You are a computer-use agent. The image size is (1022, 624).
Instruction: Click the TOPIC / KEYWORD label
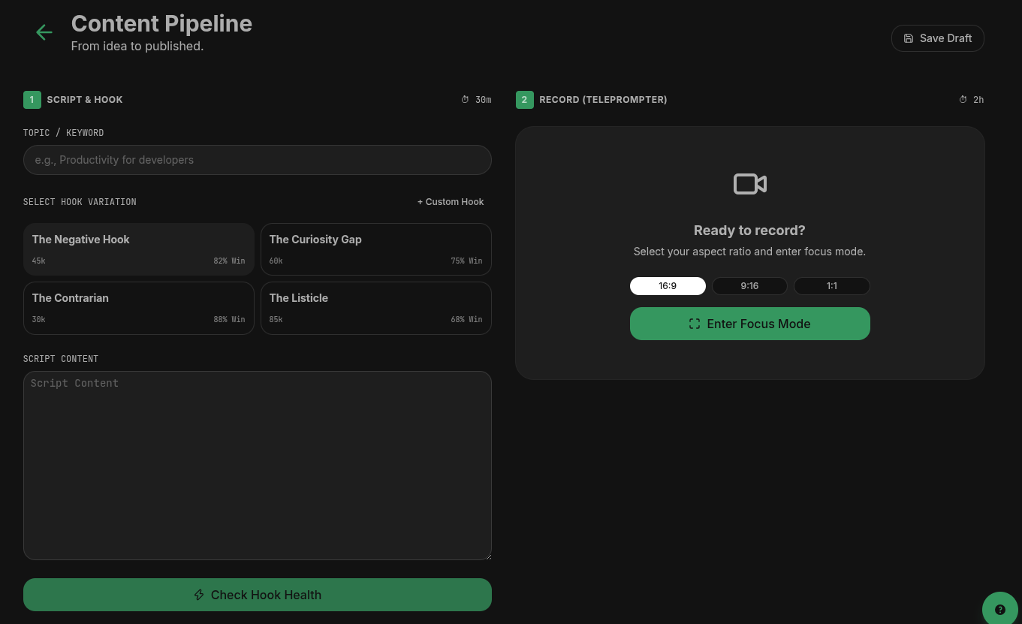pos(64,133)
